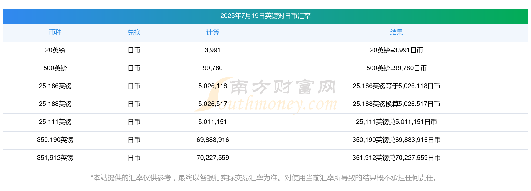Select the 350,190英镑 cell
This screenshot has height=191, width=531.
55,140
